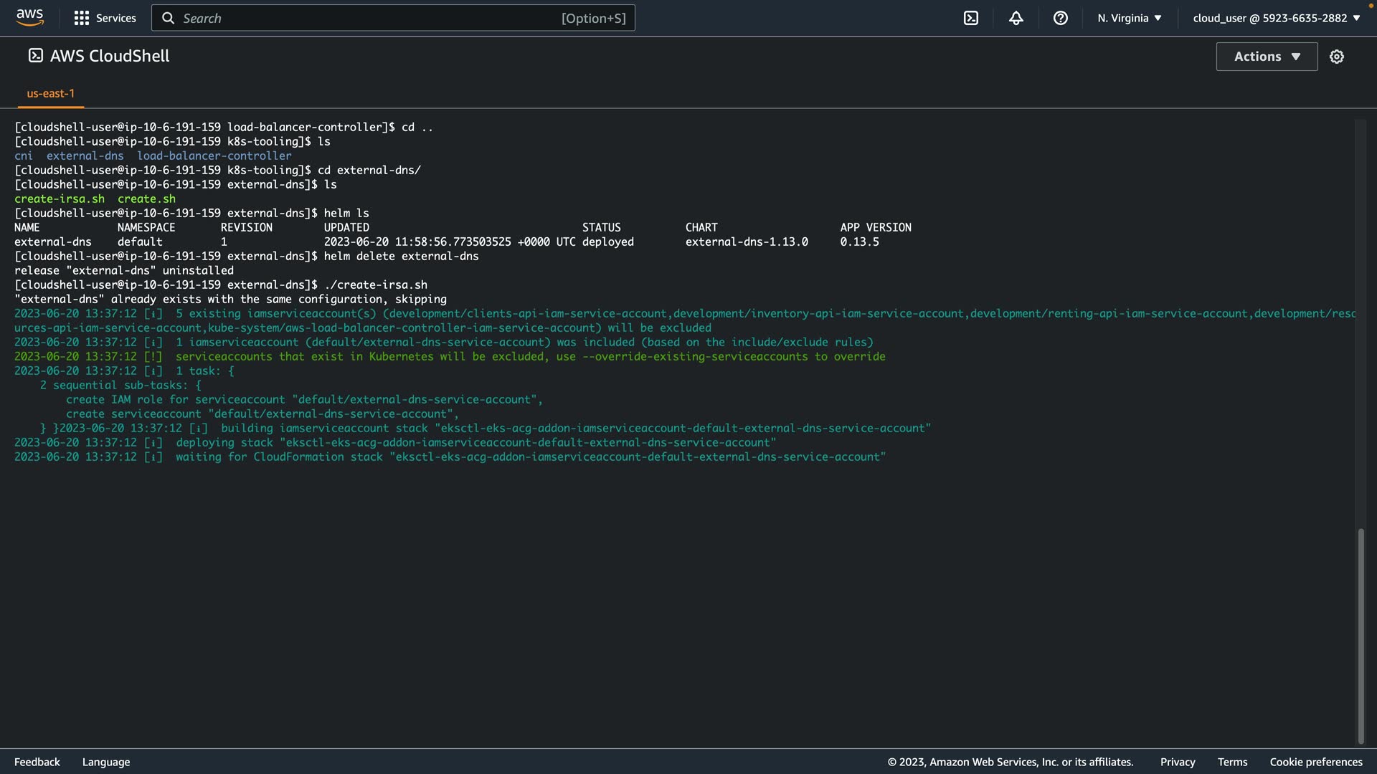Click the Services menu label
This screenshot has width=1377, height=774.
click(x=115, y=18)
